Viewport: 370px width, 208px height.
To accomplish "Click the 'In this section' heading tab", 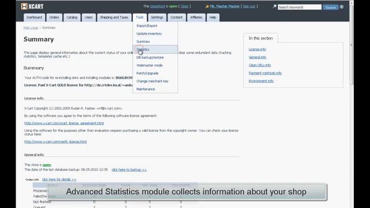I will pos(261,38).
